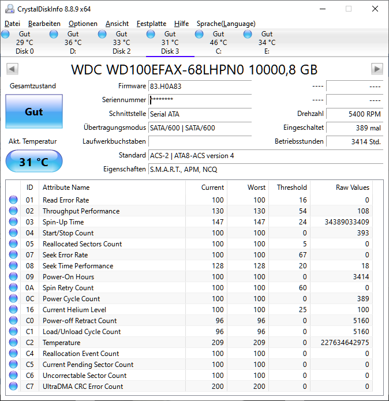Click the Standard field ACS-2
389x401 pixels.
pyautogui.click(x=265, y=155)
